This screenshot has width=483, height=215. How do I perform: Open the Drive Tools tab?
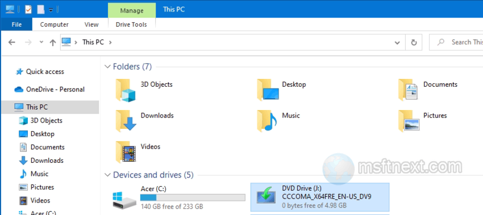pyautogui.click(x=131, y=24)
